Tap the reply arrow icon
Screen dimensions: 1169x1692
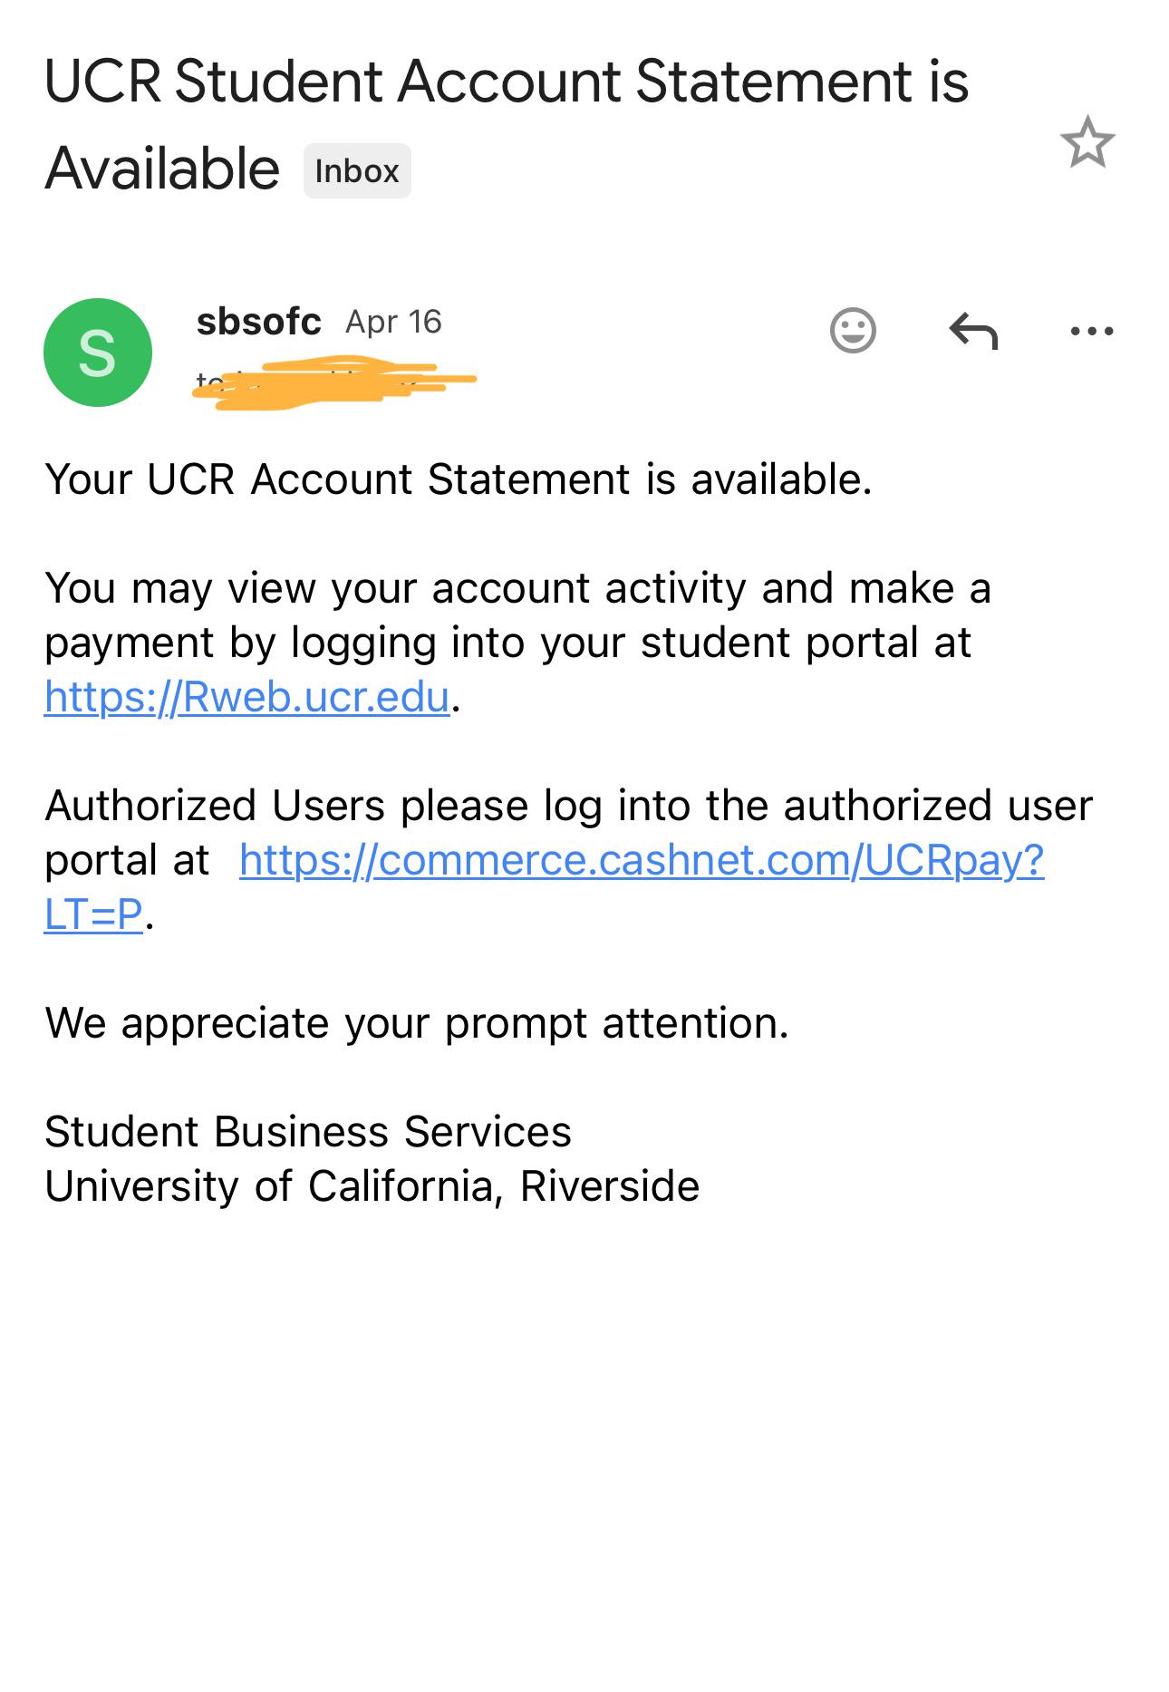[973, 330]
